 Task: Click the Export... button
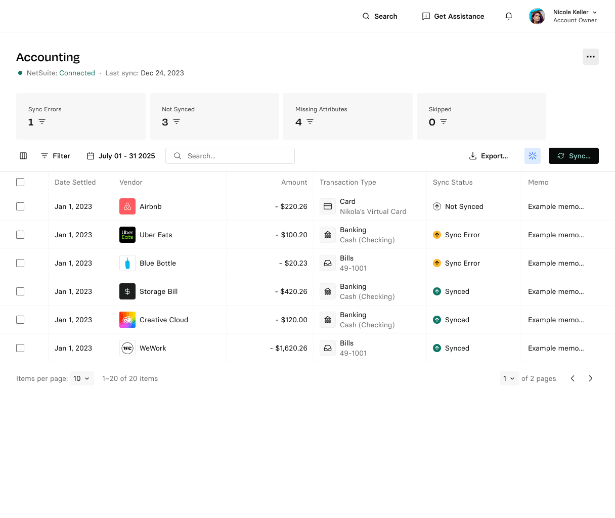coord(489,156)
